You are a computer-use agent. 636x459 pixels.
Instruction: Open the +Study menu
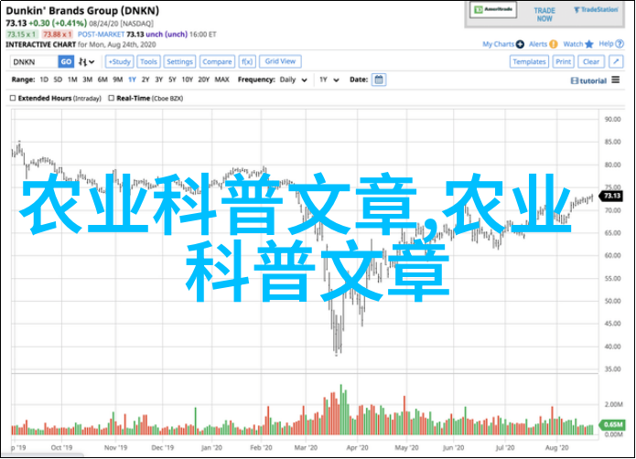click(120, 62)
